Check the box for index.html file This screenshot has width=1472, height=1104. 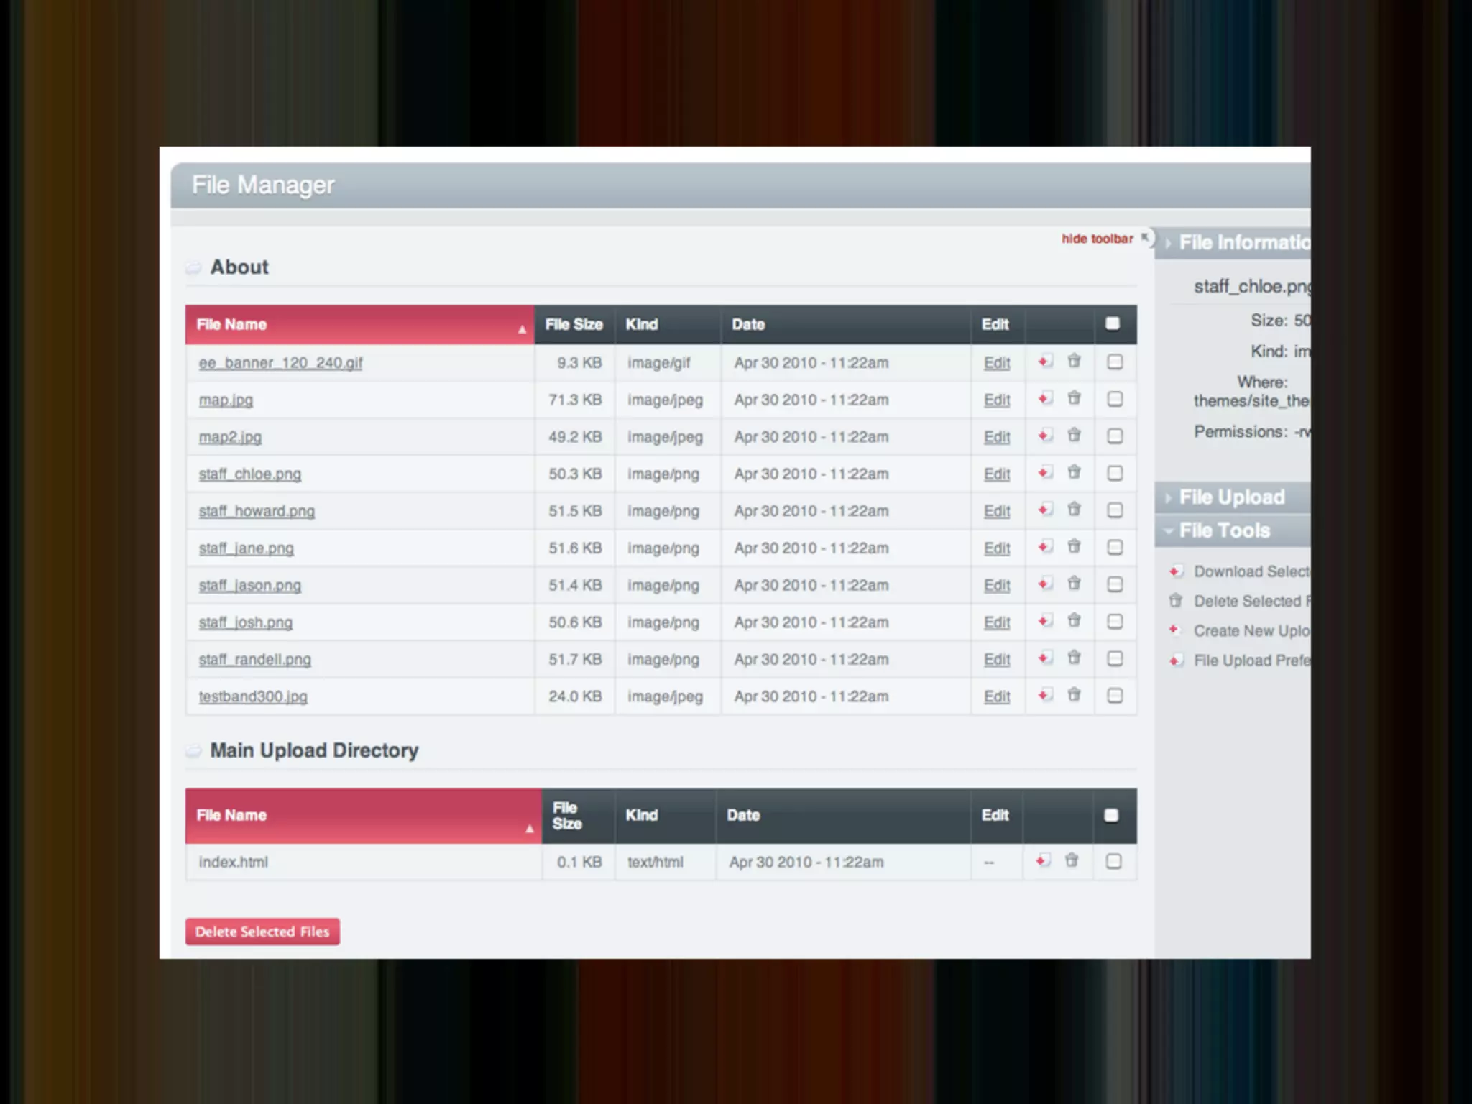point(1113,861)
